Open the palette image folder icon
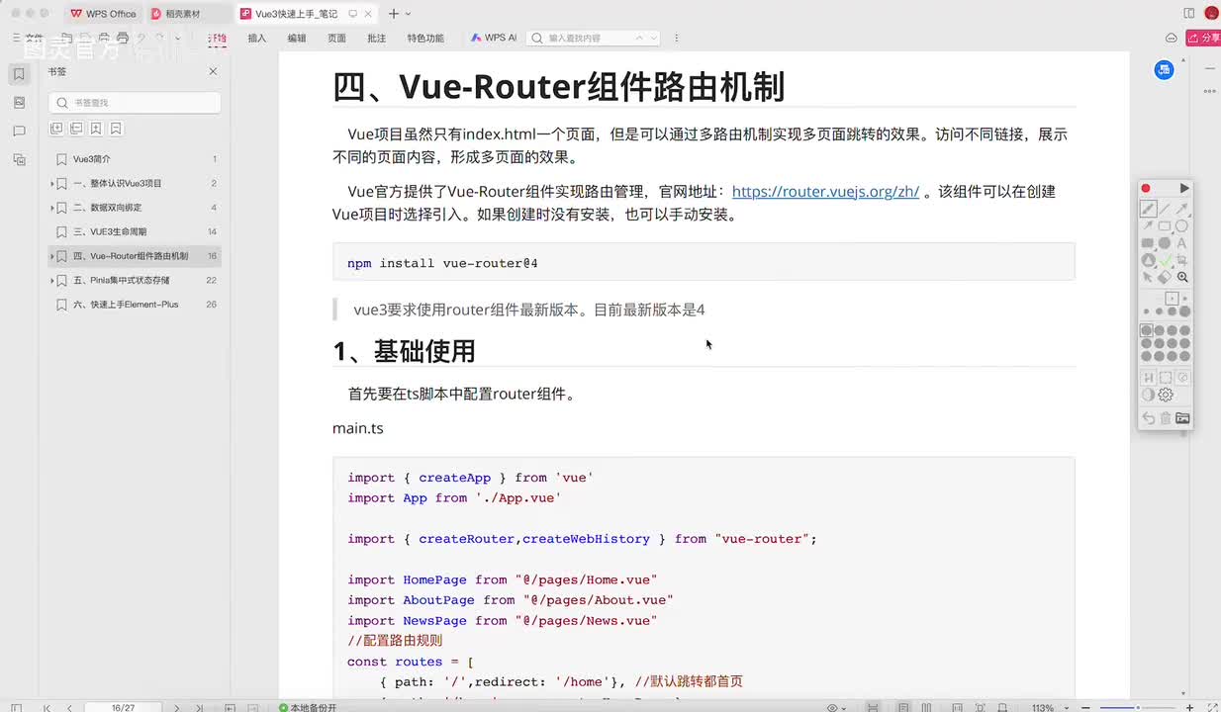The height and width of the screenshot is (712, 1221). pyautogui.click(x=1182, y=418)
